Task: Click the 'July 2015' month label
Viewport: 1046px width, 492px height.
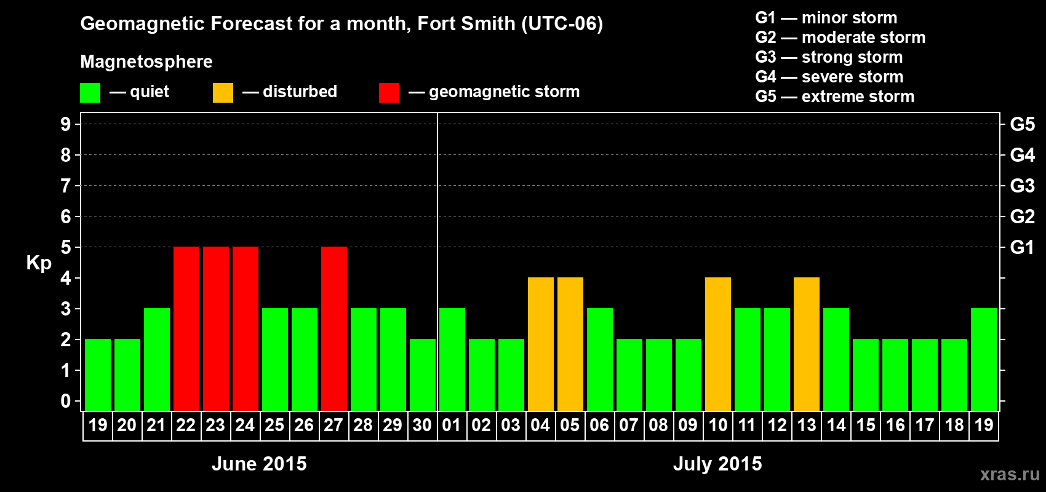Action: (717, 464)
